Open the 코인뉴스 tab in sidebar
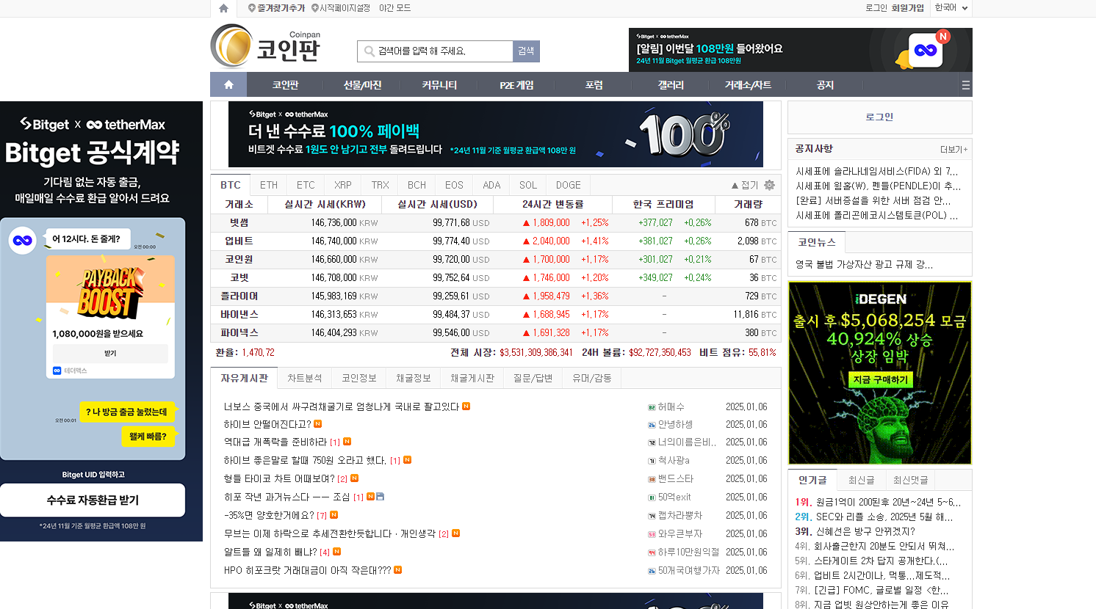The image size is (1096, 609). point(817,242)
